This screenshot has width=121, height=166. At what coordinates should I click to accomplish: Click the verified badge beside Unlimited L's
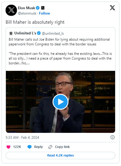click(39, 33)
